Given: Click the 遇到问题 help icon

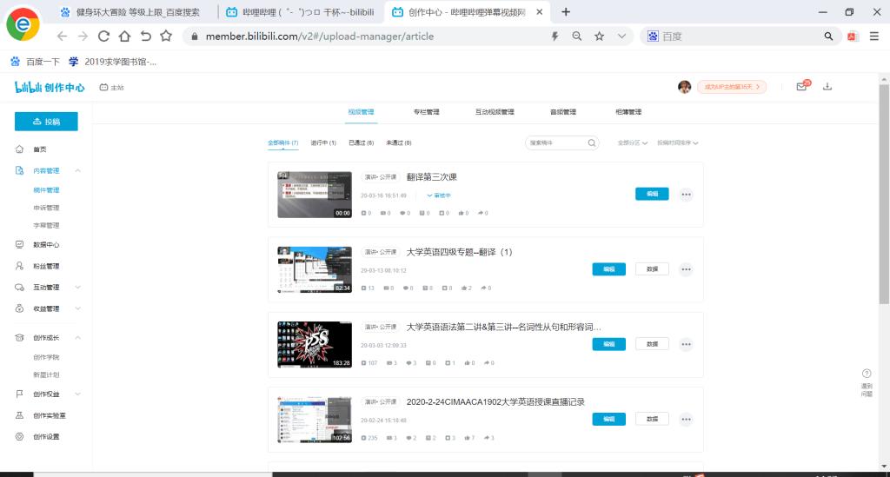Looking at the screenshot, I should click(866, 374).
